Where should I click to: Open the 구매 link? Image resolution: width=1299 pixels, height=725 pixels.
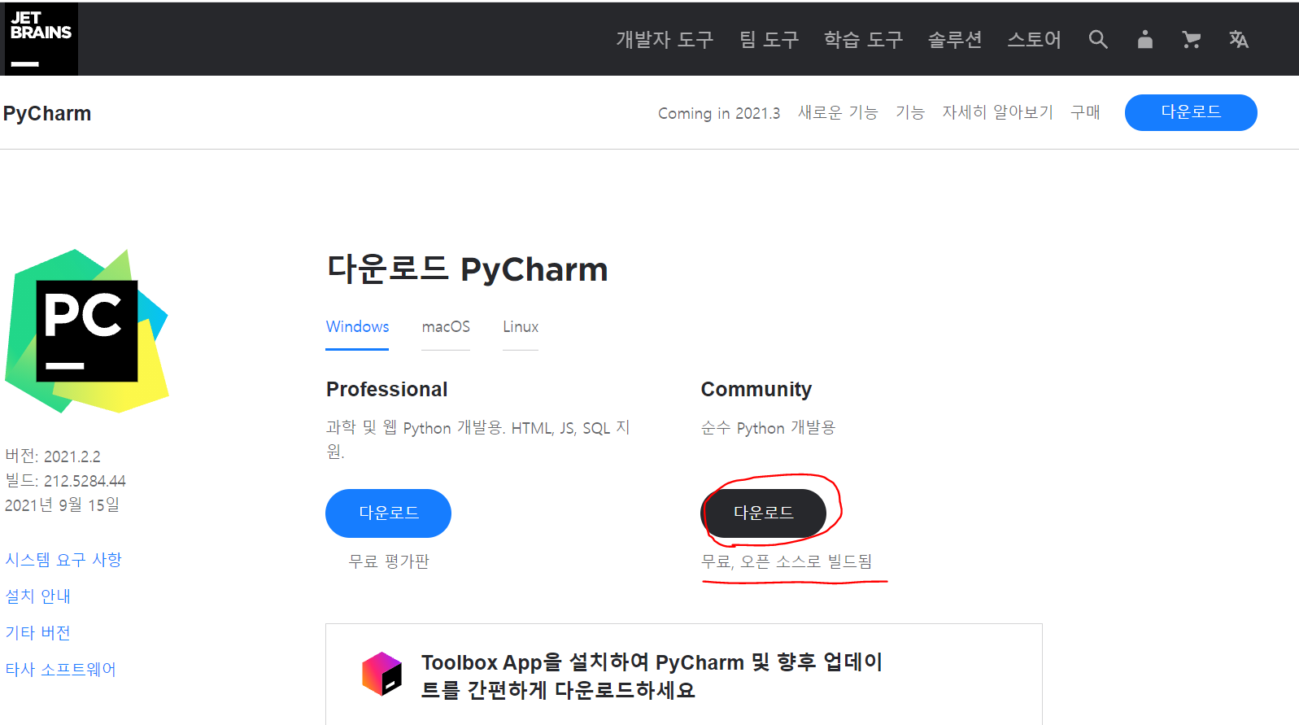pyautogui.click(x=1085, y=112)
